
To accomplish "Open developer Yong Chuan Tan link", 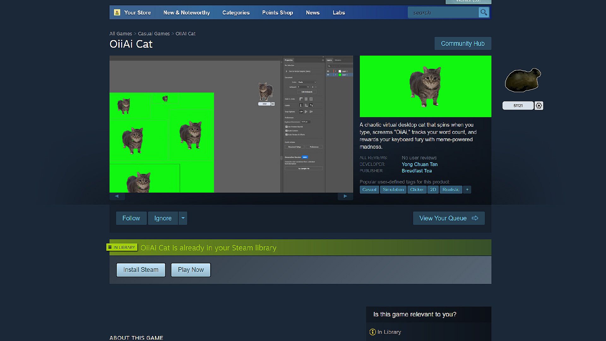I will [419, 164].
